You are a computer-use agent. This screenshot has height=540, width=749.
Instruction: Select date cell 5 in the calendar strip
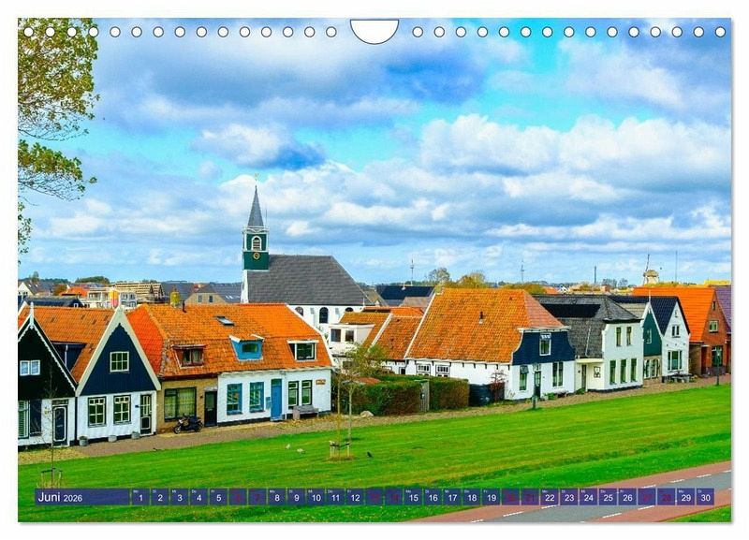(218, 497)
